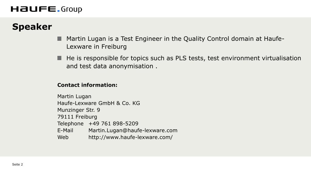The width and height of the screenshot is (311, 174).
Task: Click the Martin Lugan name in contact block
Action: coord(74,96)
